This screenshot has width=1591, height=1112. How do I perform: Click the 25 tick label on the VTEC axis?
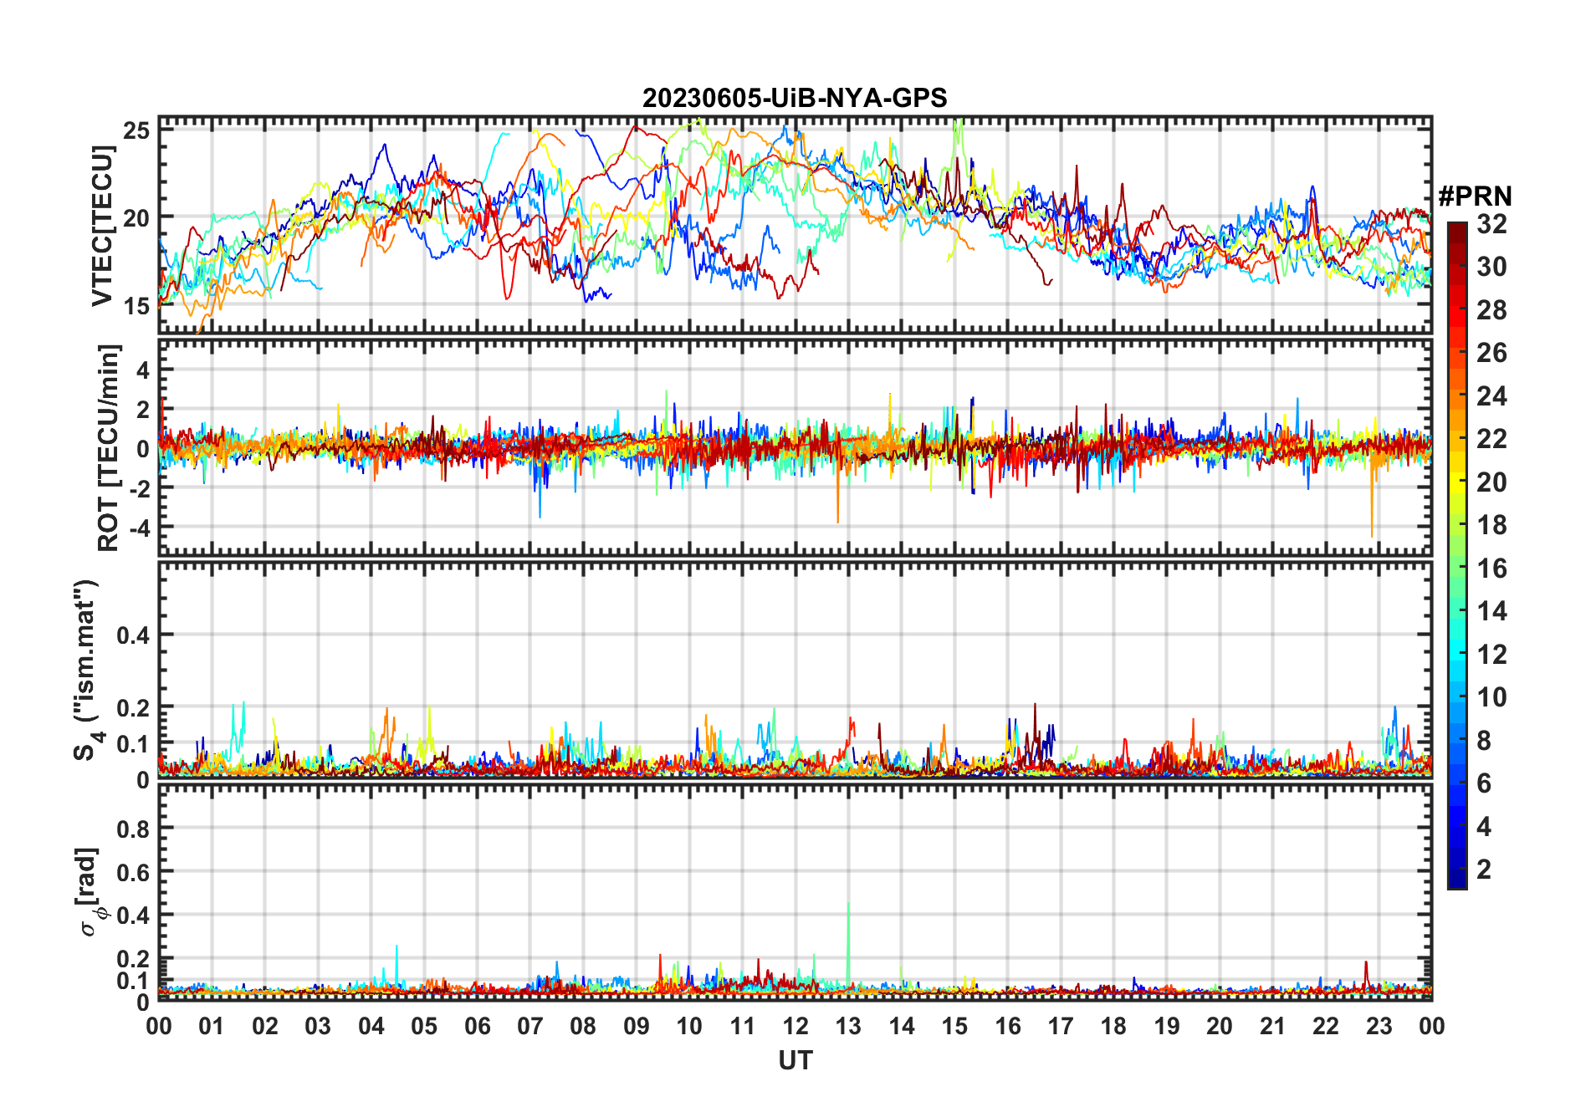(137, 130)
